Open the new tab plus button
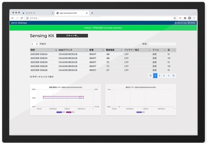This screenshot has width=207, height=143. click(x=92, y=13)
